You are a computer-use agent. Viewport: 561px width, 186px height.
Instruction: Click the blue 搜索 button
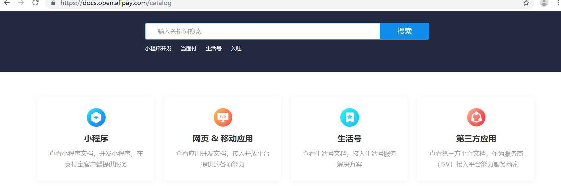point(405,31)
